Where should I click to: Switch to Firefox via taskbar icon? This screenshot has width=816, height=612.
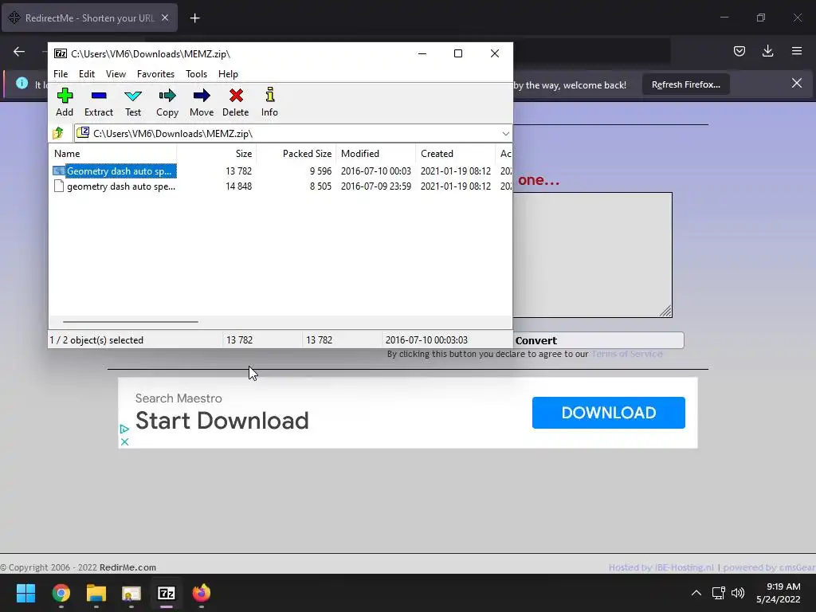(202, 593)
